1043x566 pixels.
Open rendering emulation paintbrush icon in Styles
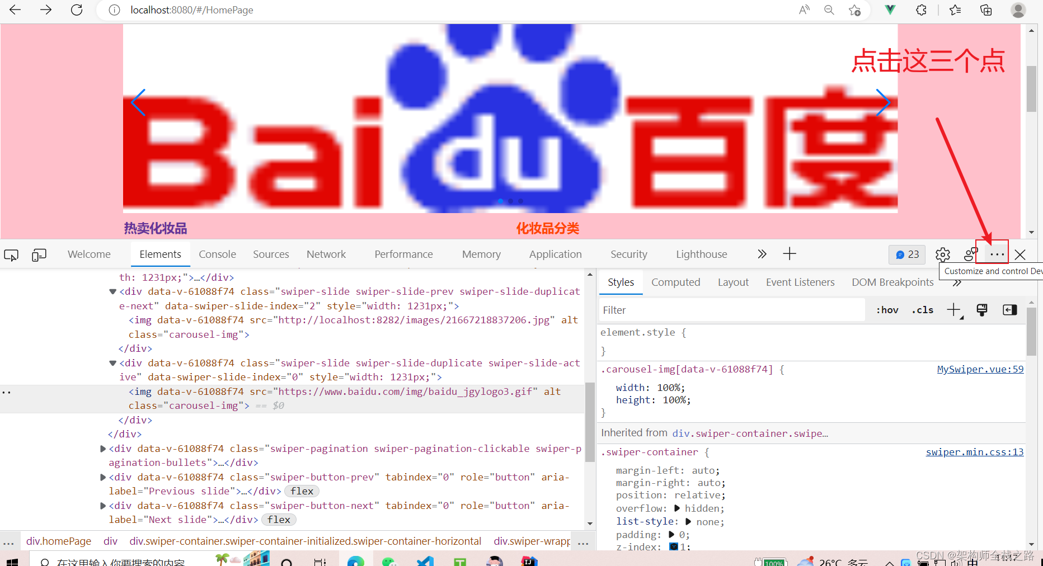[981, 310]
